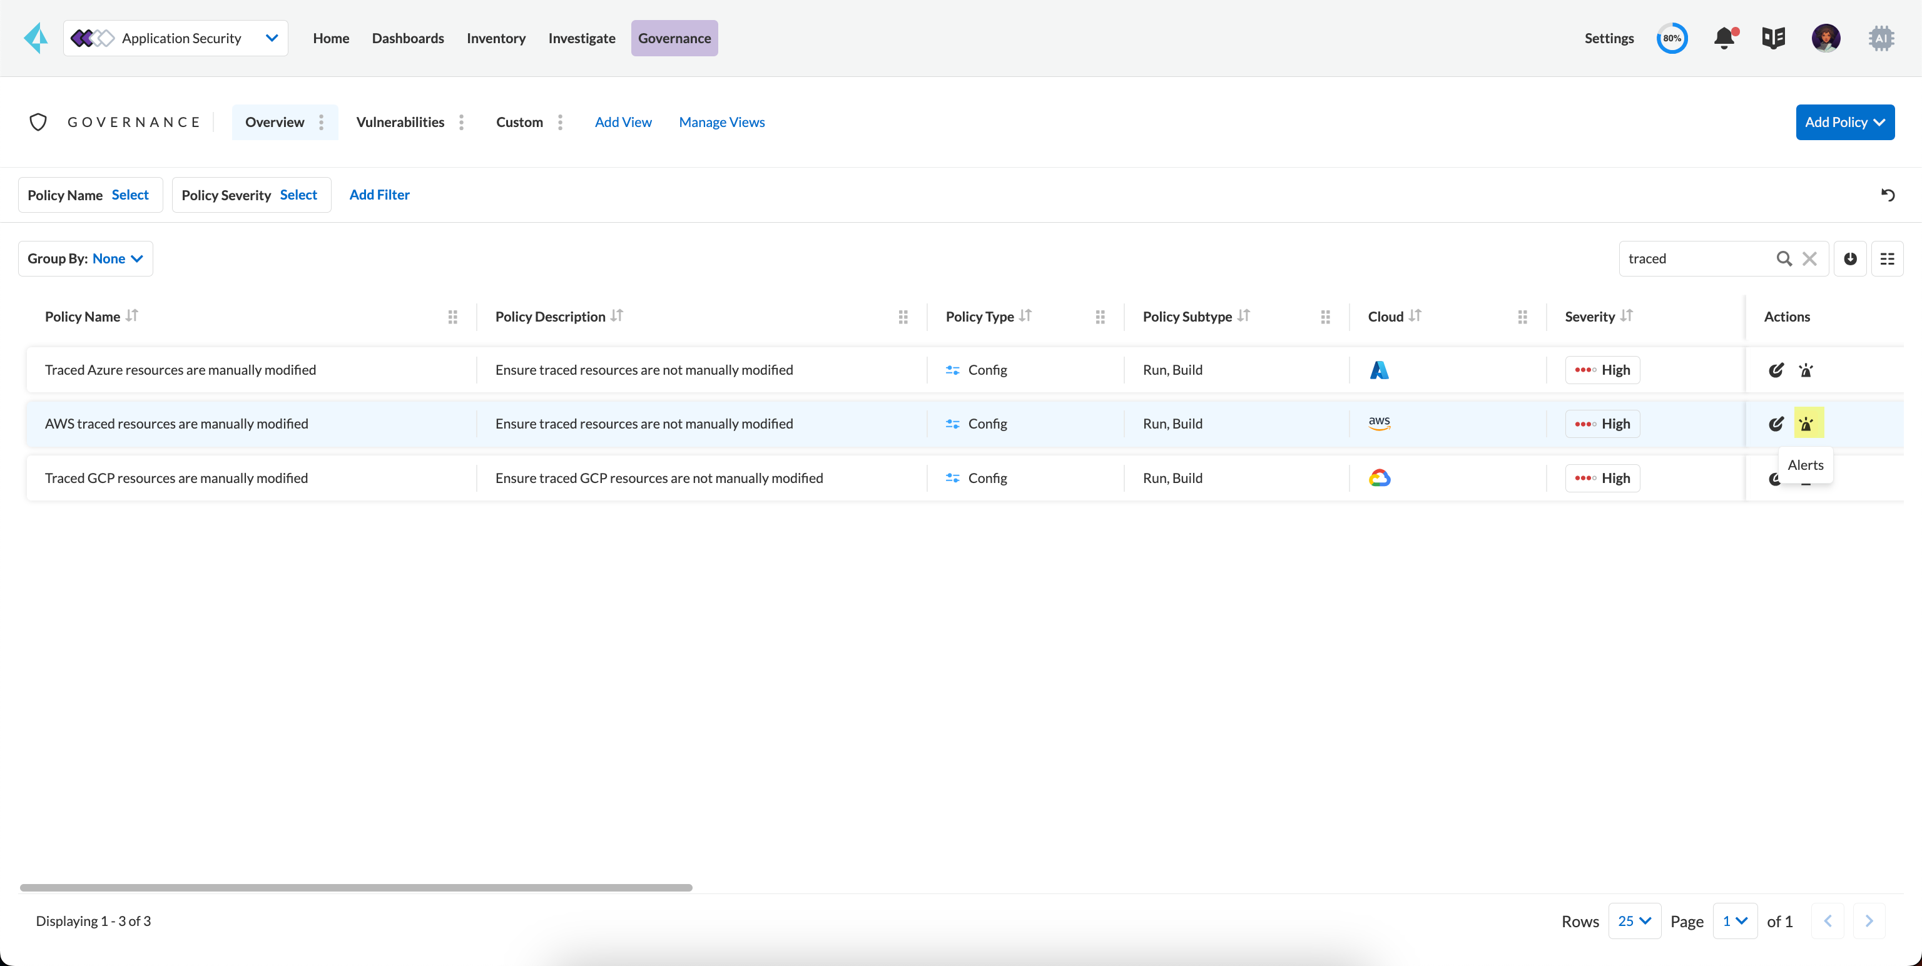Open the Add Policy dropdown
This screenshot has width=1922, height=966.
tap(1845, 123)
